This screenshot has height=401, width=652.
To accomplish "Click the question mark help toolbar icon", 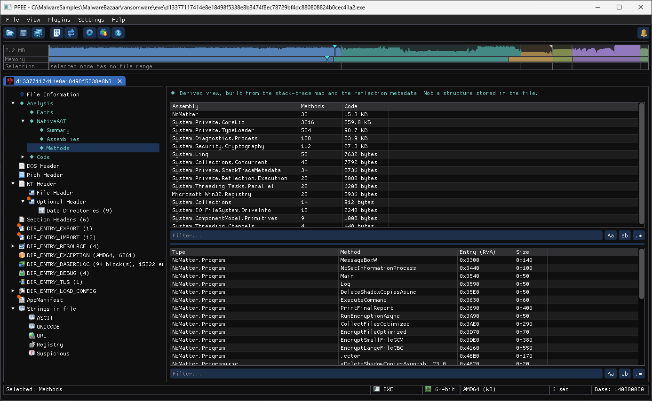I will [x=118, y=33].
